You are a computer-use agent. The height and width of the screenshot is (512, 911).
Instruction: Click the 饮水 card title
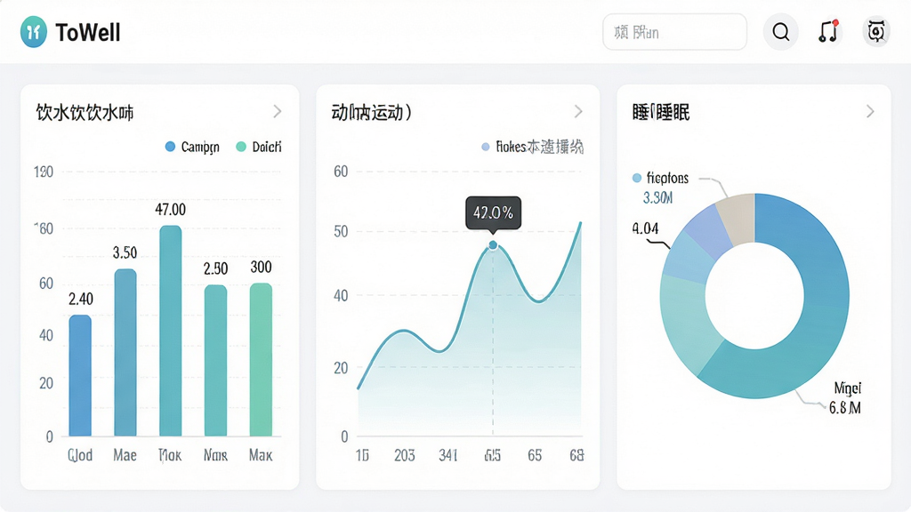(85, 112)
